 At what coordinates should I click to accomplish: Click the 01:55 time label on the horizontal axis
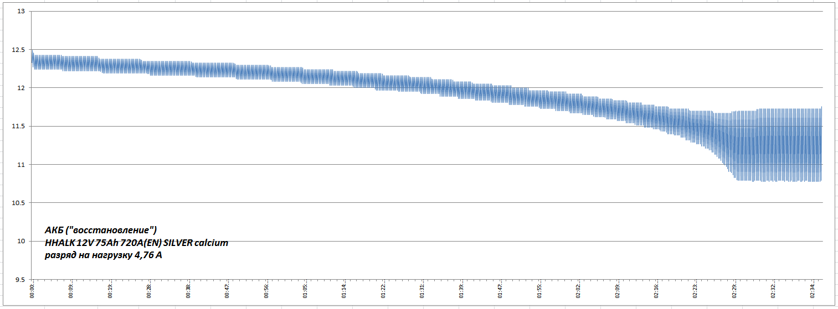click(540, 291)
